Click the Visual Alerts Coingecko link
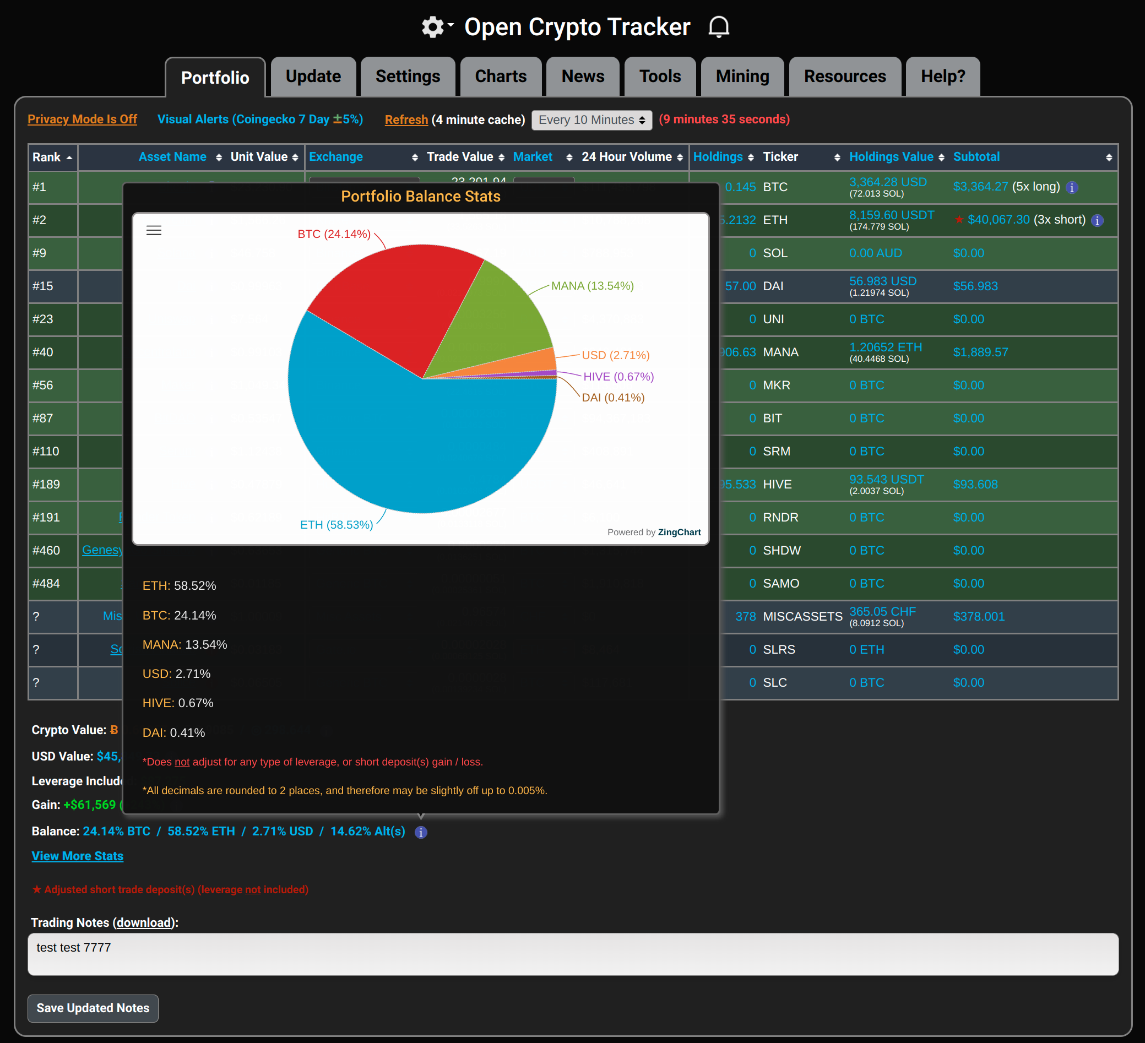1145x1043 pixels. click(x=260, y=119)
